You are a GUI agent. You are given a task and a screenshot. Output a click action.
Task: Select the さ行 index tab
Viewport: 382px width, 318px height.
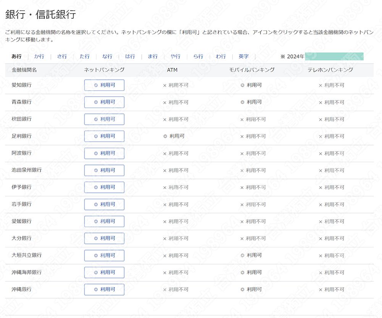[x=62, y=56]
